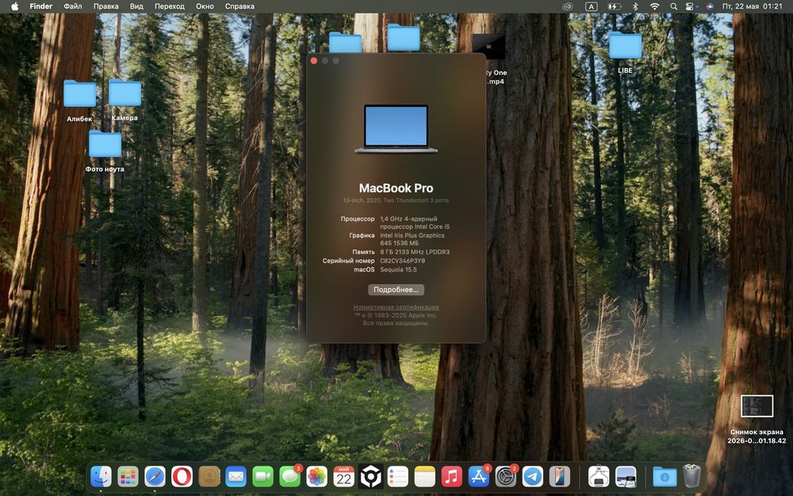
Task: Open the Trash in the Dock
Action: [x=691, y=476]
